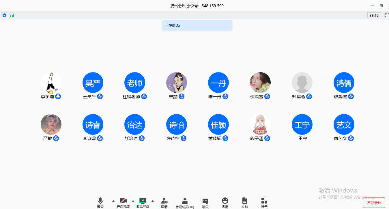The image size is (389, 209).
Task: Click the blue security shield icon
Action: pyautogui.click(x=4, y=15)
